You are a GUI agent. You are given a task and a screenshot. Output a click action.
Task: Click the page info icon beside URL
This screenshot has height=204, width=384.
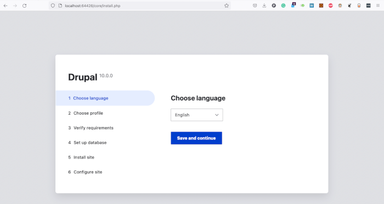click(x=60, y=5)
